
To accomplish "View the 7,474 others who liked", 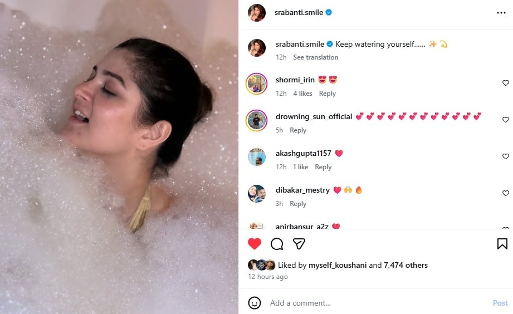I will point(405,265).
